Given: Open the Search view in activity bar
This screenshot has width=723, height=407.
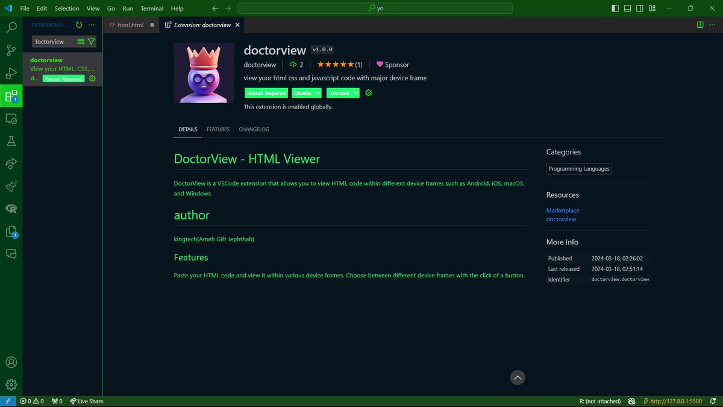Looking at the screenshot, I should coord(11,28).
